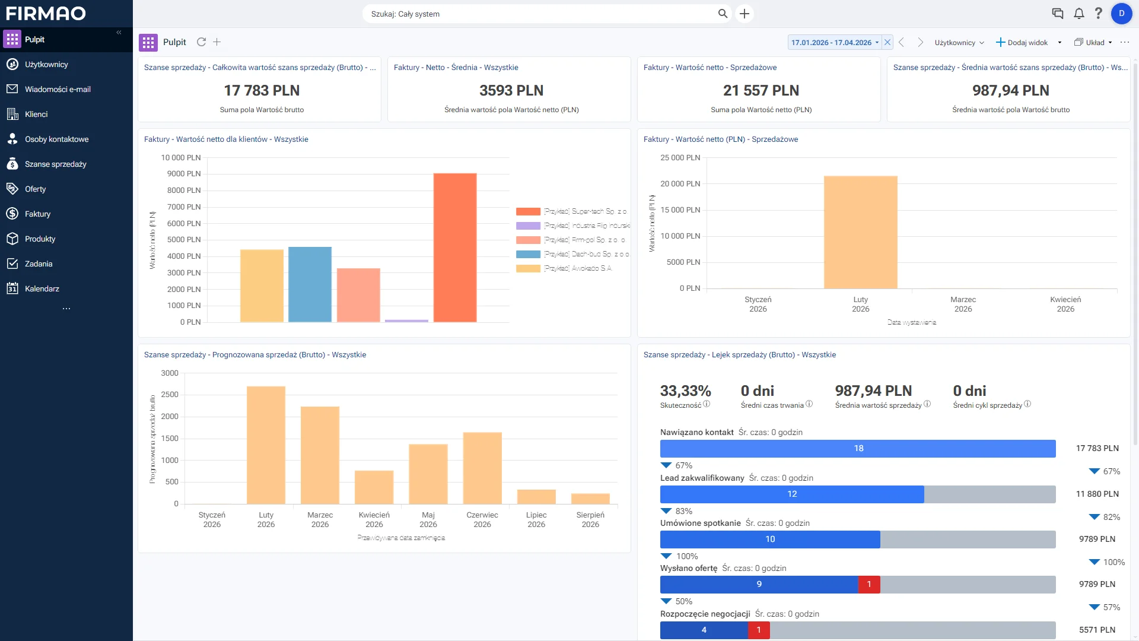Open the chat messages icon
The image size is (1139, 641).
[1057, 13]
